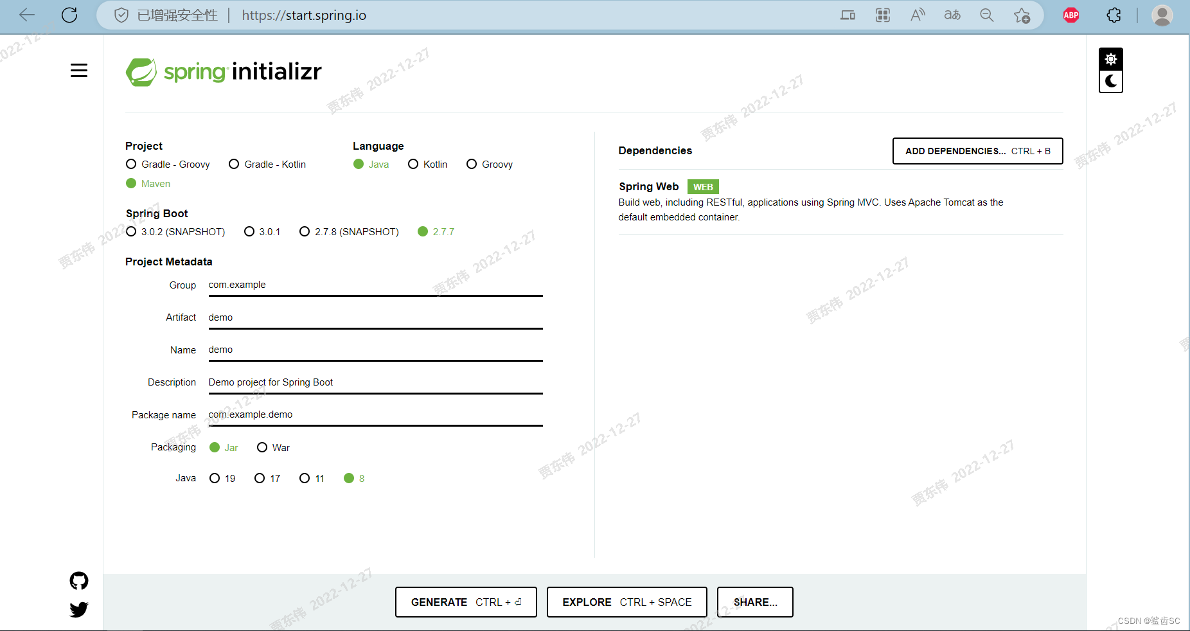The width and height of the screenshot is (1190, 631).
Task: Select Spring Boot 3.0.2 (SNAPSHOT)
Action: point(175,232)
